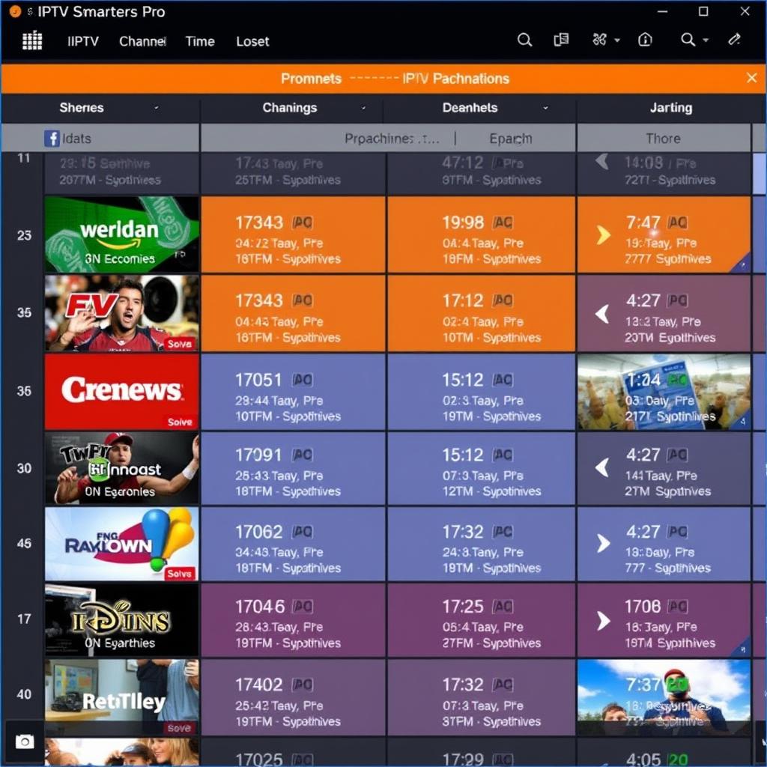Expand the Chanings column dropdown
767x767 pixels.
[363, 108]
